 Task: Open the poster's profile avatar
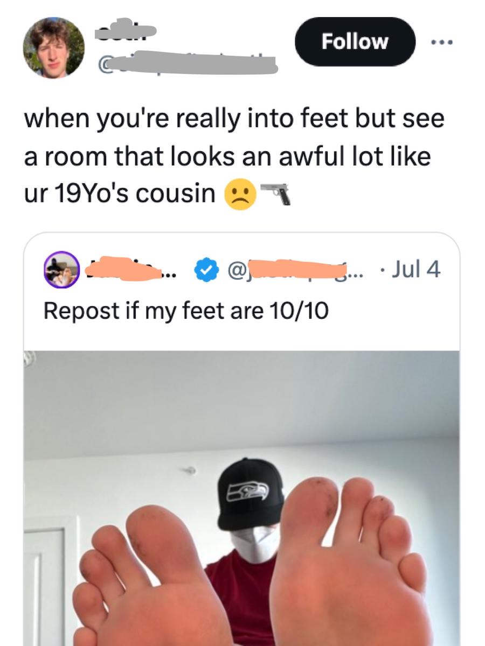tap(54, 47)
